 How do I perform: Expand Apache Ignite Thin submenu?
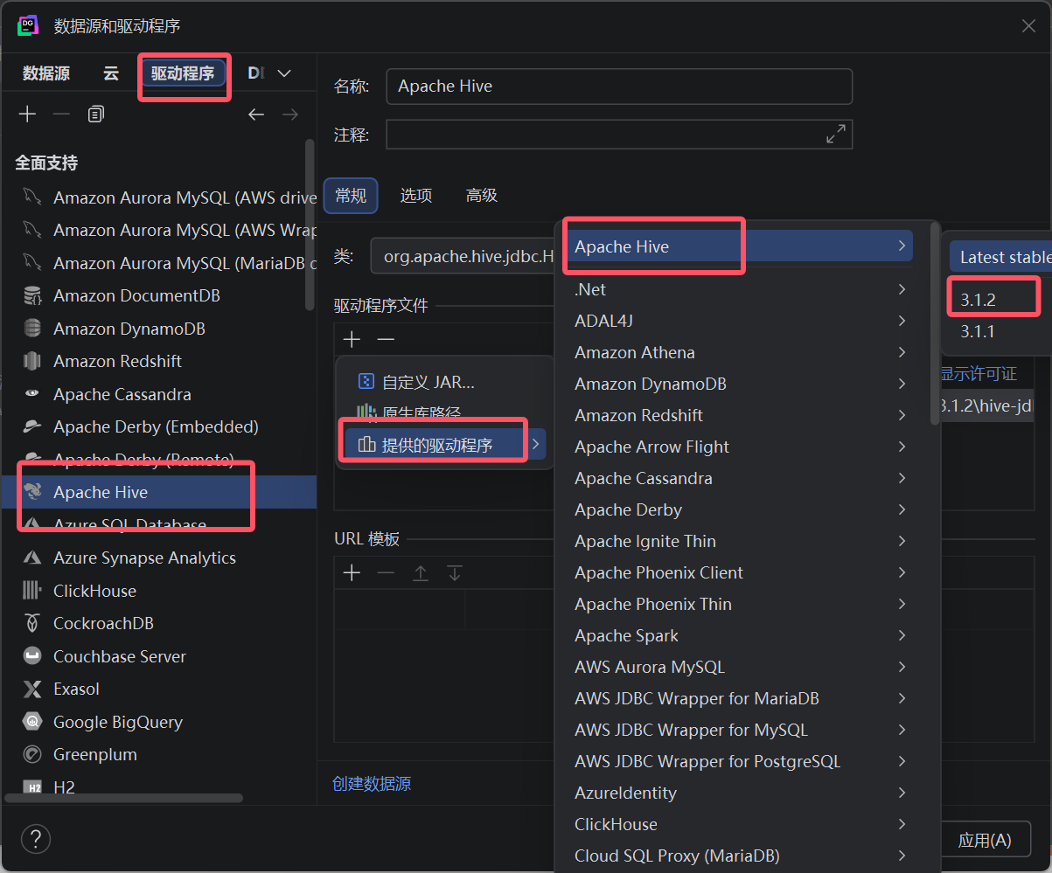902,541
